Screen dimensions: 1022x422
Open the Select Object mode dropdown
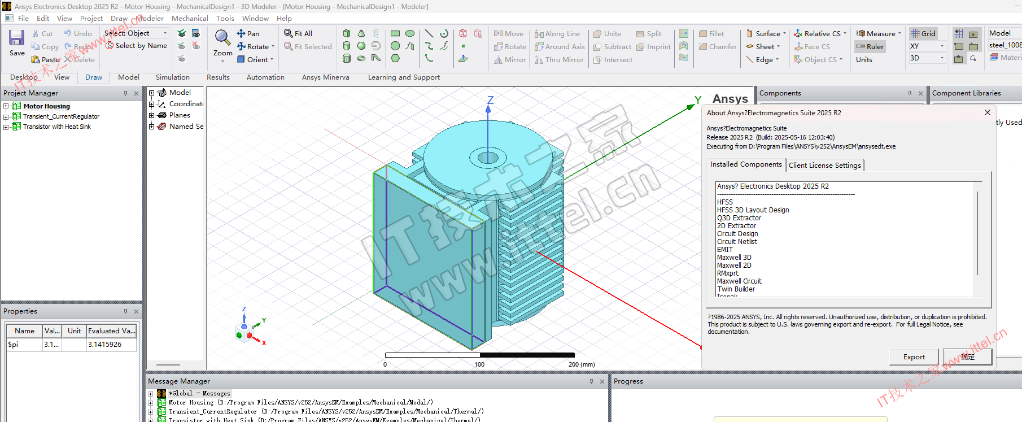(x=165, y=33)
